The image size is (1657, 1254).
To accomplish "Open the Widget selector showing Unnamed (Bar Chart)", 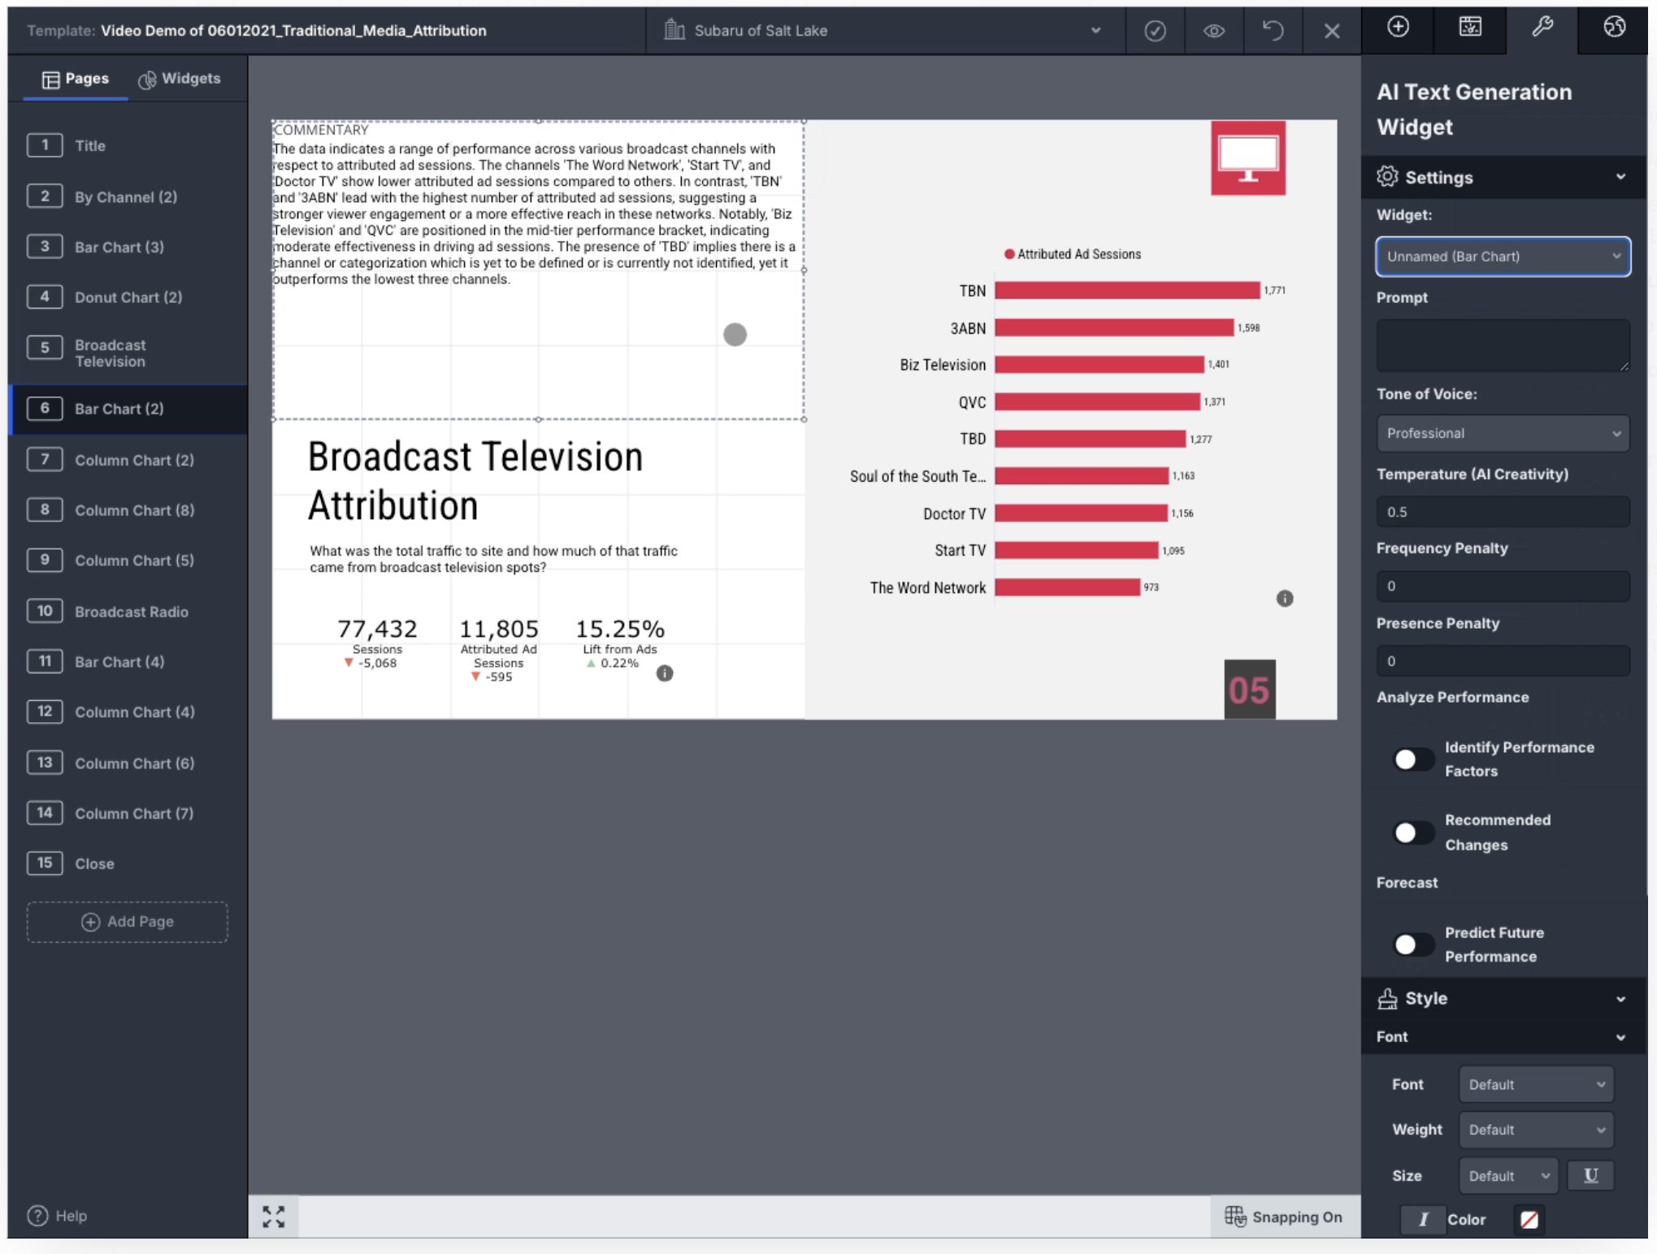I will coord(1503,257).
